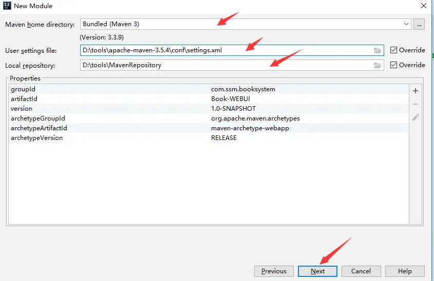Click the RELEASE value
The width and height of the screenshot is (434, 281).
click(223, 138)
